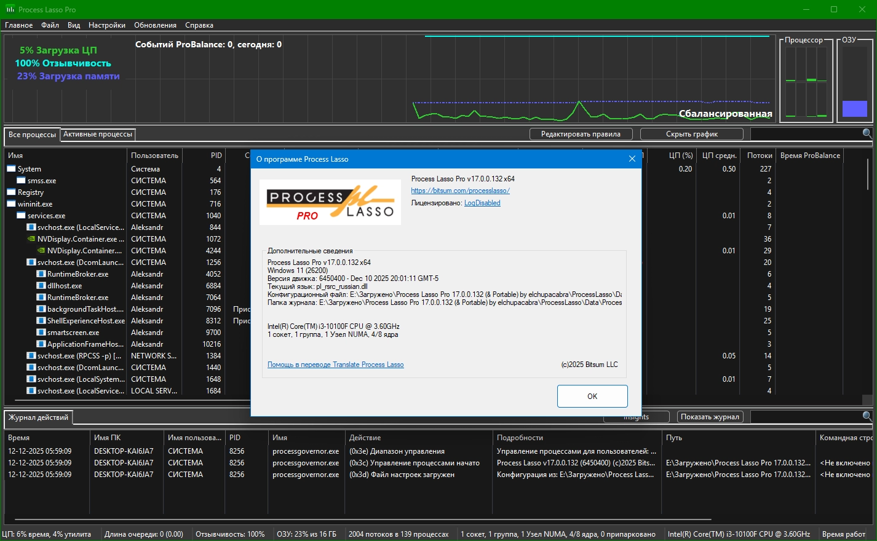877x541 pixels.
Task: Focus the action log search field
Action: point(806,417)
